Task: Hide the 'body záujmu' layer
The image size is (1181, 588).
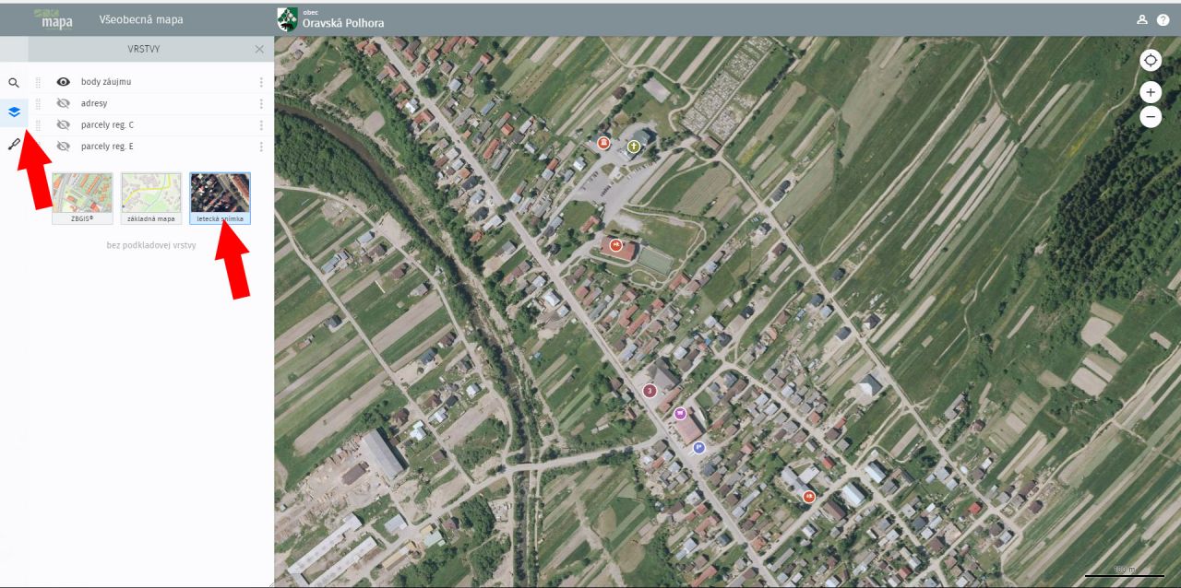Action: pyautogui.click(x=64, y=82)
